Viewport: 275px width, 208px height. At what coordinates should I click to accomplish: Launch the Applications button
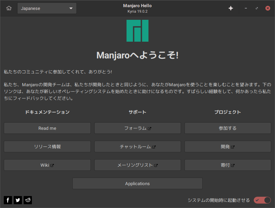[137, 183]
